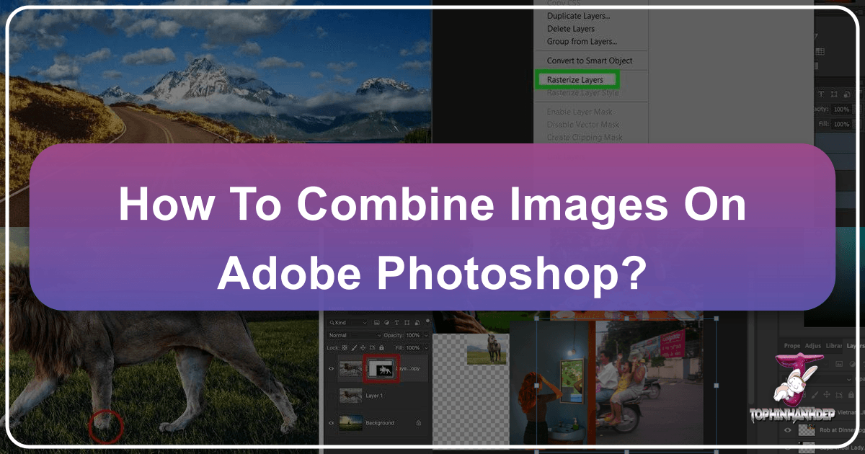Click the lock icon on the Background layer
The height and width of the screenshot is (454, 865).
(x=418, y=423)
